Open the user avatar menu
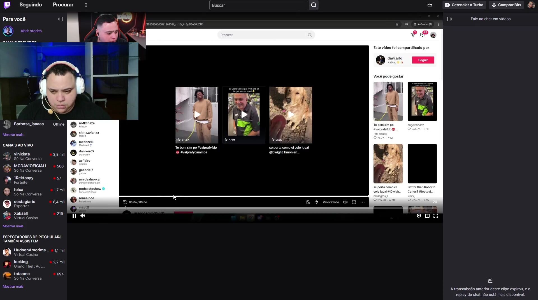This screenshot has width=538, height=300. click(531, 5)
